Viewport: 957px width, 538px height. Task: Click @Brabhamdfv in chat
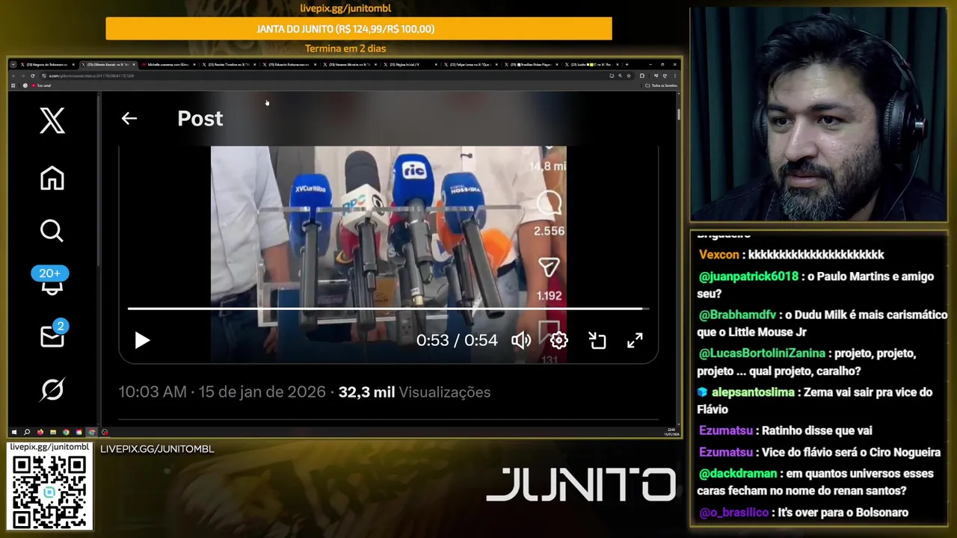tap(739, 315)
